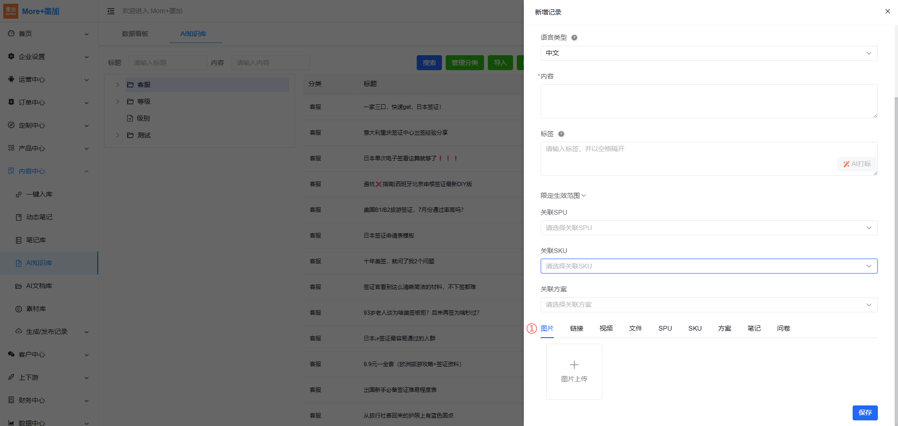This screenshot has height=426, width=898.
Task: Close the 新增记录 panel with X
Action: 887,11
